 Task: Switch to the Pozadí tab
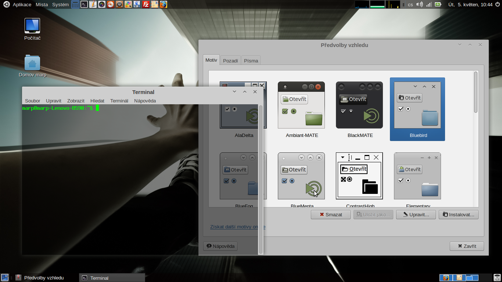click(230, 61)
